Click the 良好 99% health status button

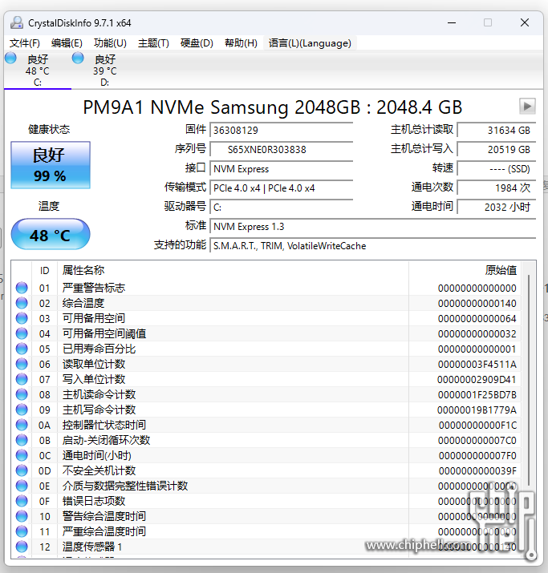tap(50, 165)
